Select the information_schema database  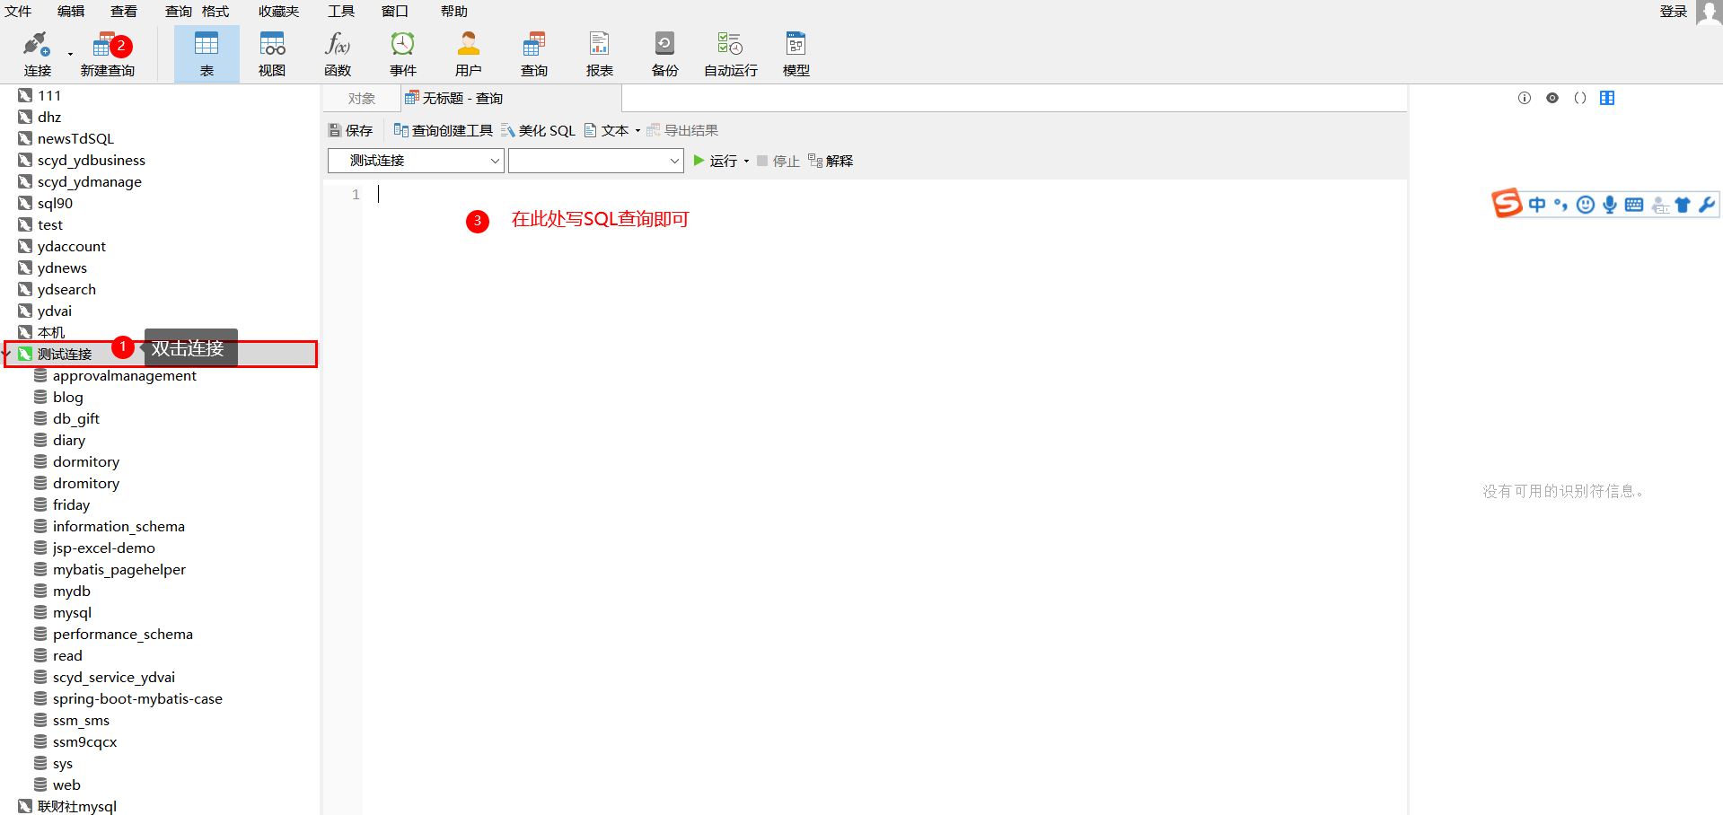(119, 526)
